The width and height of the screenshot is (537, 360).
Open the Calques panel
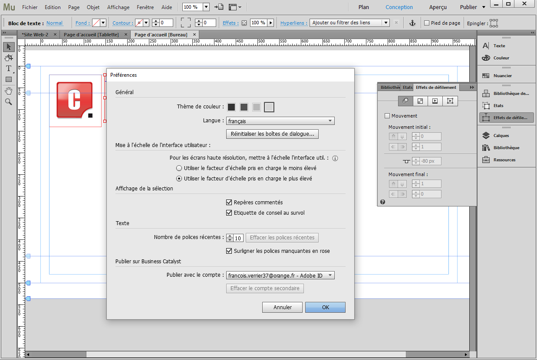(x=506, y=135)
